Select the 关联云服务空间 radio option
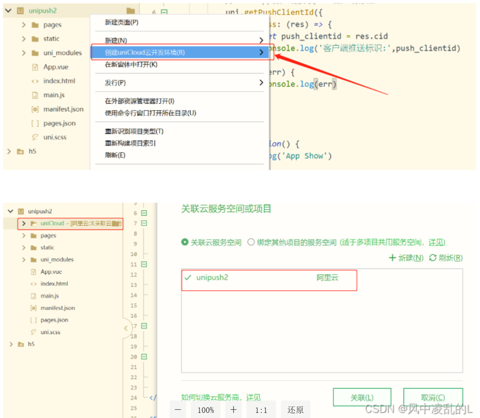 pyautogui.click(x=185, y=242)
